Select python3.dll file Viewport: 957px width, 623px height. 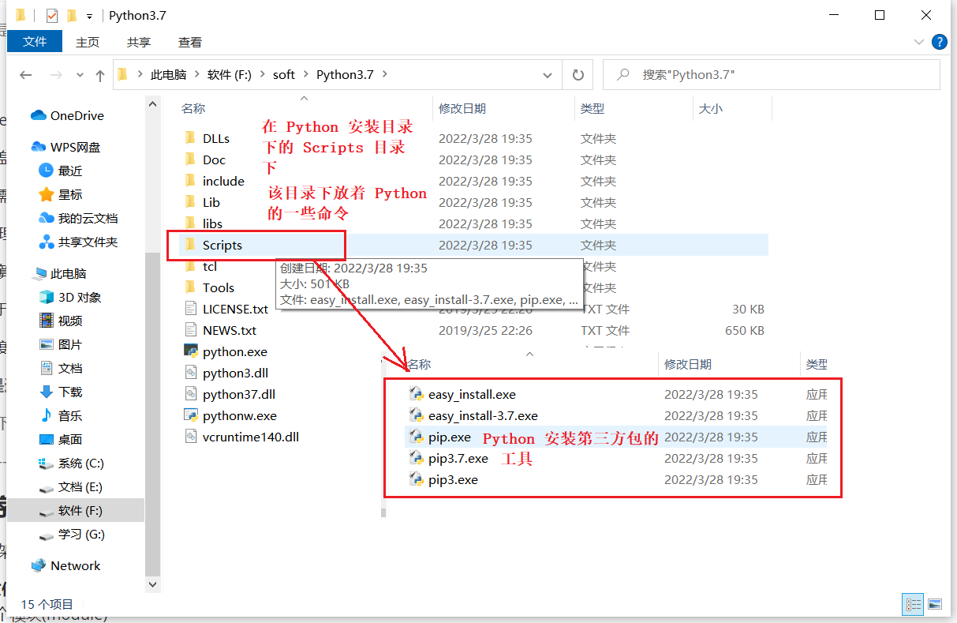click(x=236, y=373)
